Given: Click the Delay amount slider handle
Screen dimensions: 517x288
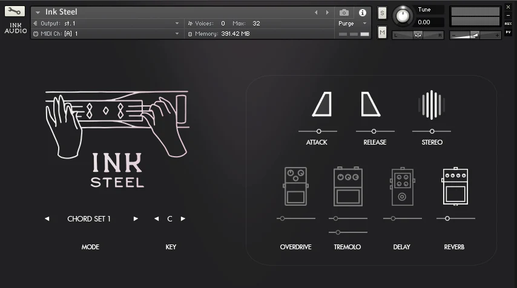Looking at the screenshot, I should pos(393,218).
